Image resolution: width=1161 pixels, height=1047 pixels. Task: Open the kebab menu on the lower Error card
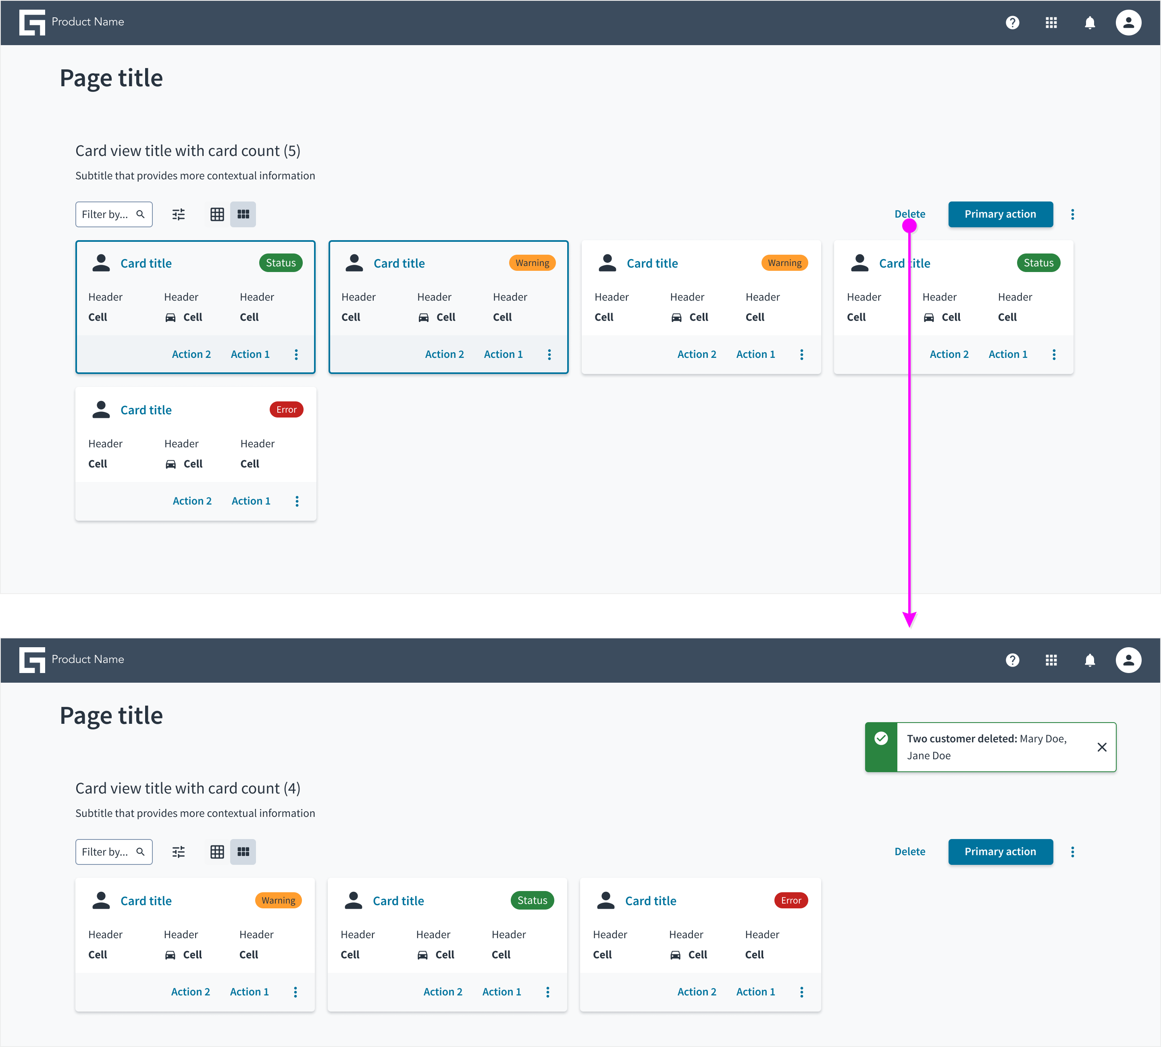coord(801,992)
